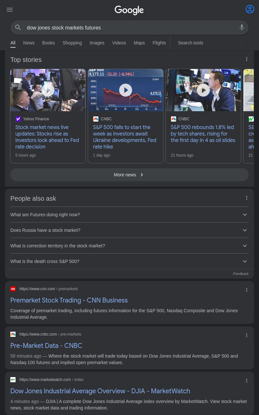This screenshot has height=415, width=259.
Task: Click the Google logo
Action: coord(129,10)
